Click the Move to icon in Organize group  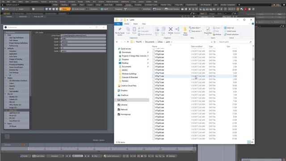click(157, 30)
